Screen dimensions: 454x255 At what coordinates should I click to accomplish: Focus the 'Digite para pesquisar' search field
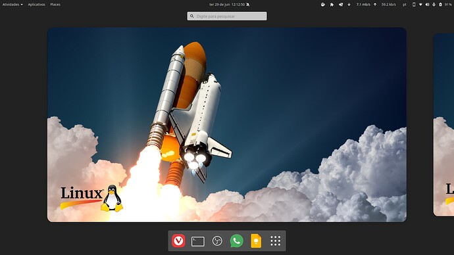[227, 16]
